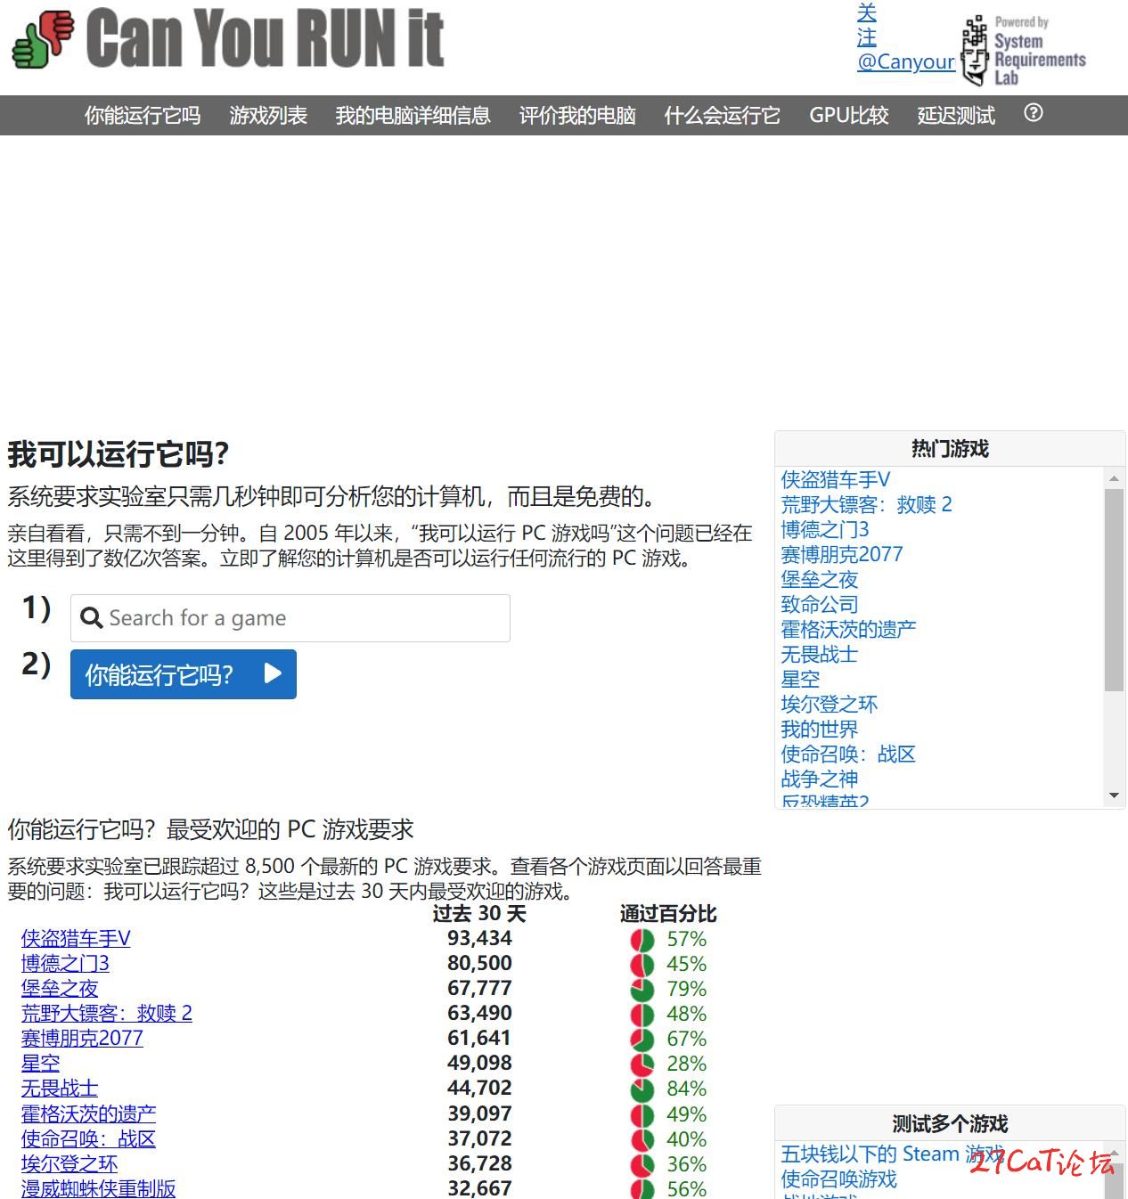Click the 过去 30 天 column header
The image size is (1128, 1199).
pos(479,913)
